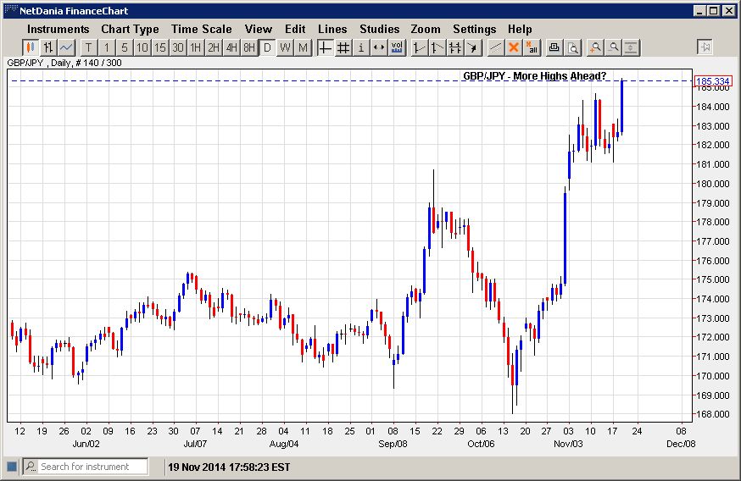Delete selected line with orange X icon
This screenshot has height=481, width=741.
click(514, 47)
